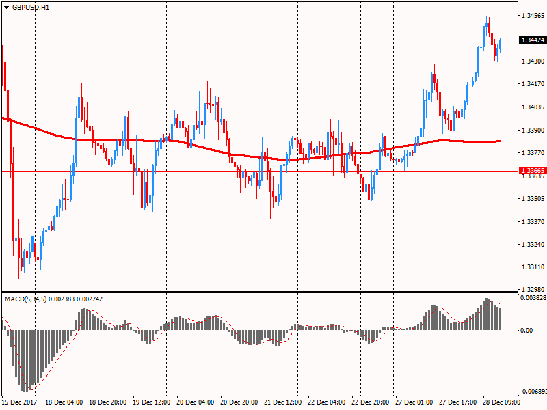Select the 28 Dec 09:00 time label

(x=504, y=403)
